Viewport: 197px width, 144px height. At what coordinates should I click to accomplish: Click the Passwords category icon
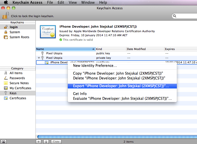pos(6,78)
